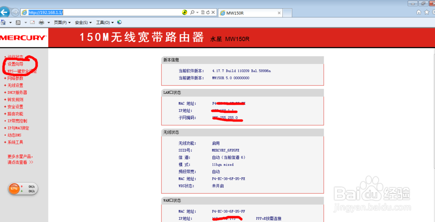
Task: Expand 系统工具 in the sidebar
Action: [15, 142]
